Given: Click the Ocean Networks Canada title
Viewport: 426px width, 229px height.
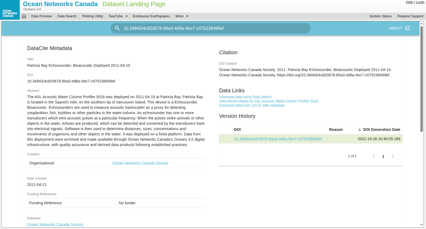Looking at the screenshot, I should pos(60,4).
